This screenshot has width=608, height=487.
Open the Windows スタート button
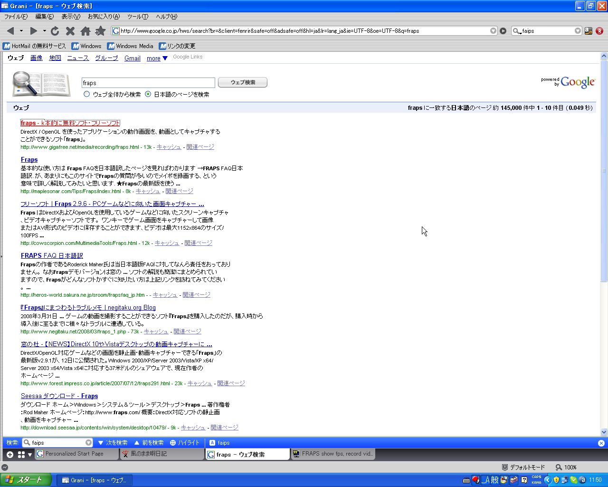pos(26,480)
